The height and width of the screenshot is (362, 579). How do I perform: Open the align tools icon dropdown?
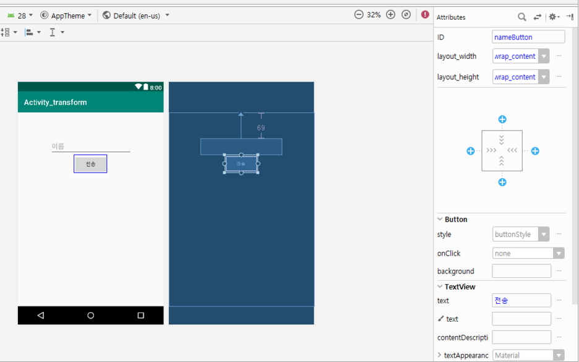pos(33,32)
